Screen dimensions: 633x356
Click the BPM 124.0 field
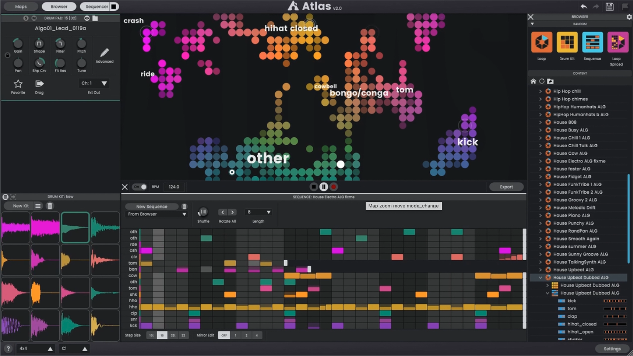(x=174, y=187)
